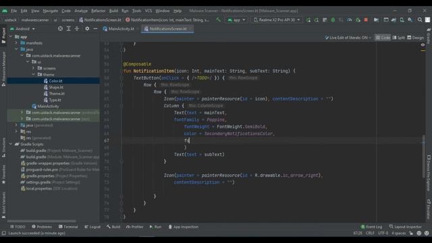Click the editor vertical scrollbar thumb

423,156
